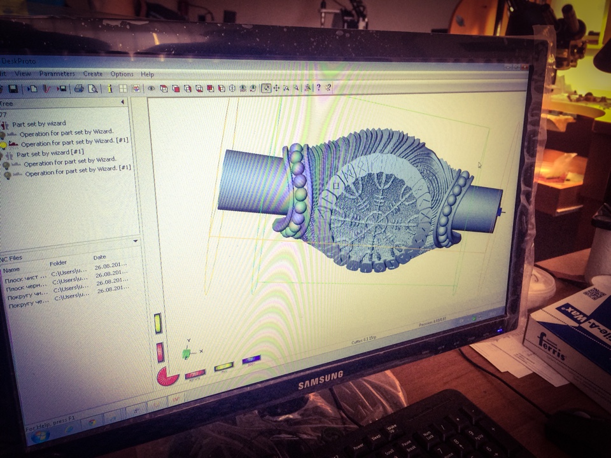The width and height of the screenshot is (611, 458).
Task: Toggle the yellow lit light bulb operation
Action: 4,144
